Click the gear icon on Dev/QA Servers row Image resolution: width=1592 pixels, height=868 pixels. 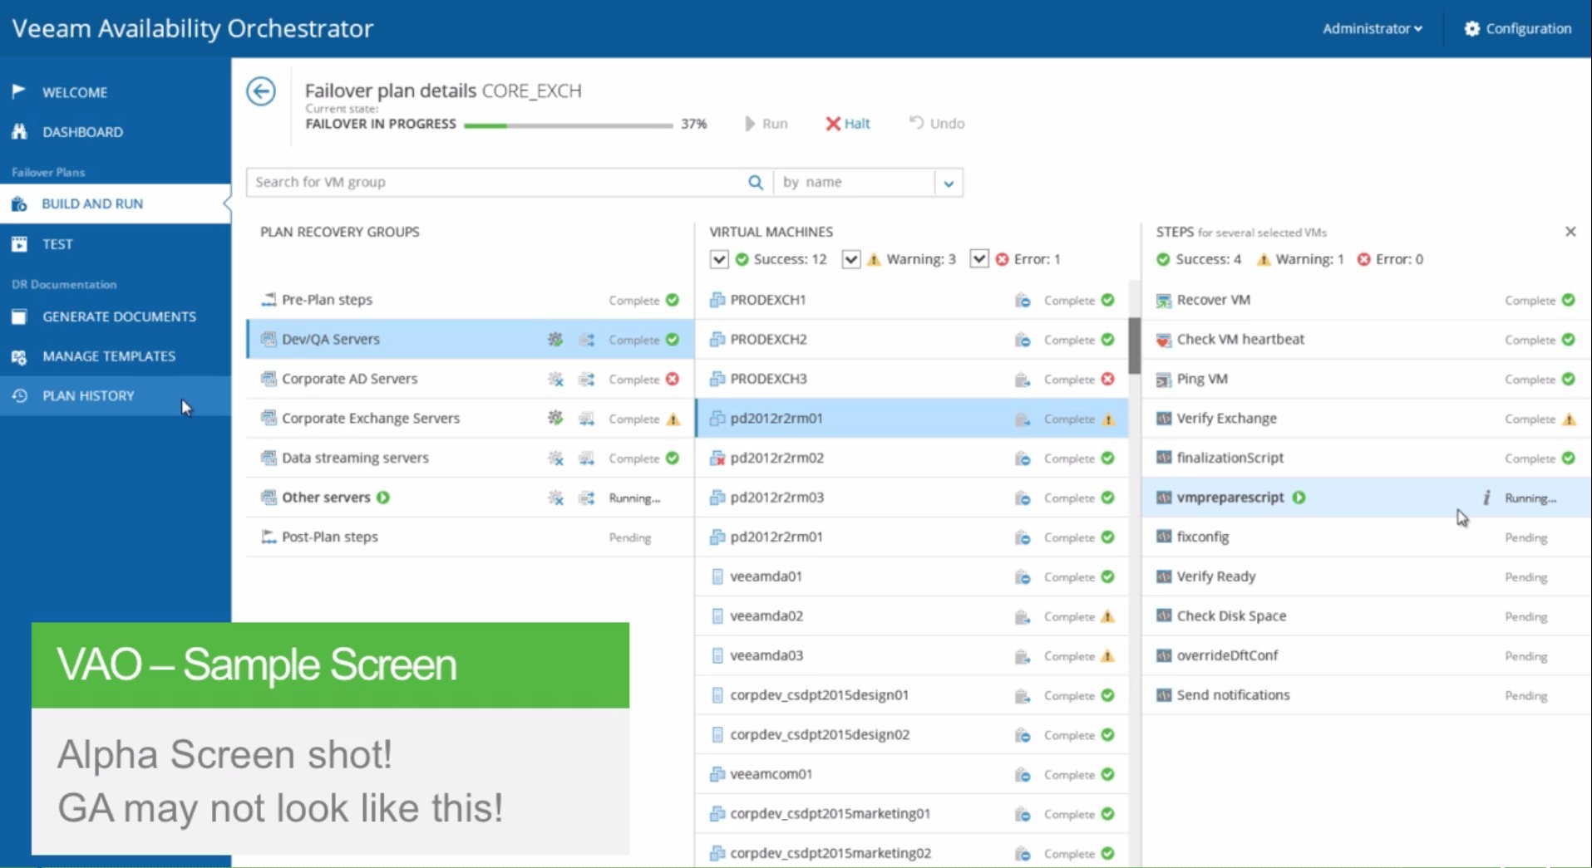pos(554,339)
